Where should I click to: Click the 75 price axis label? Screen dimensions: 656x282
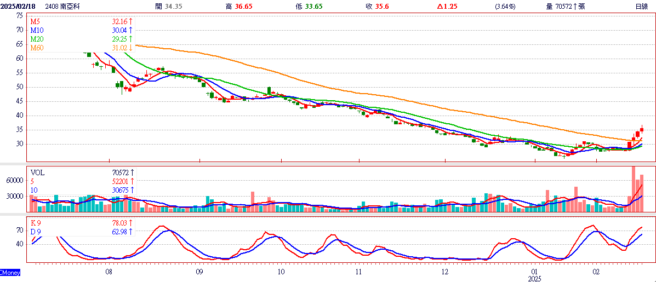pos(20,15)
